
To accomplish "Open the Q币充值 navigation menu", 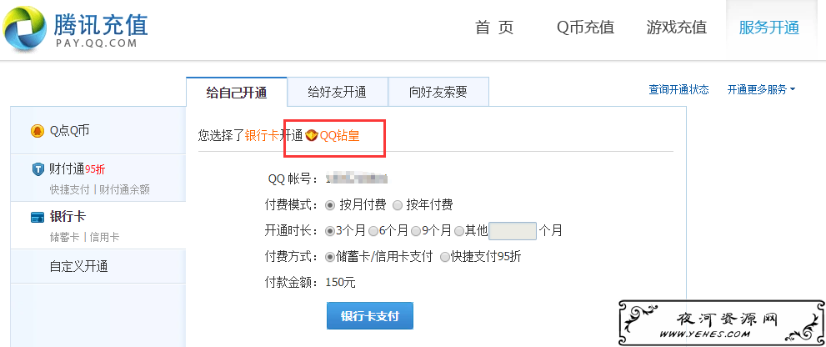I will pyautogui.click(x=585, y=28).
